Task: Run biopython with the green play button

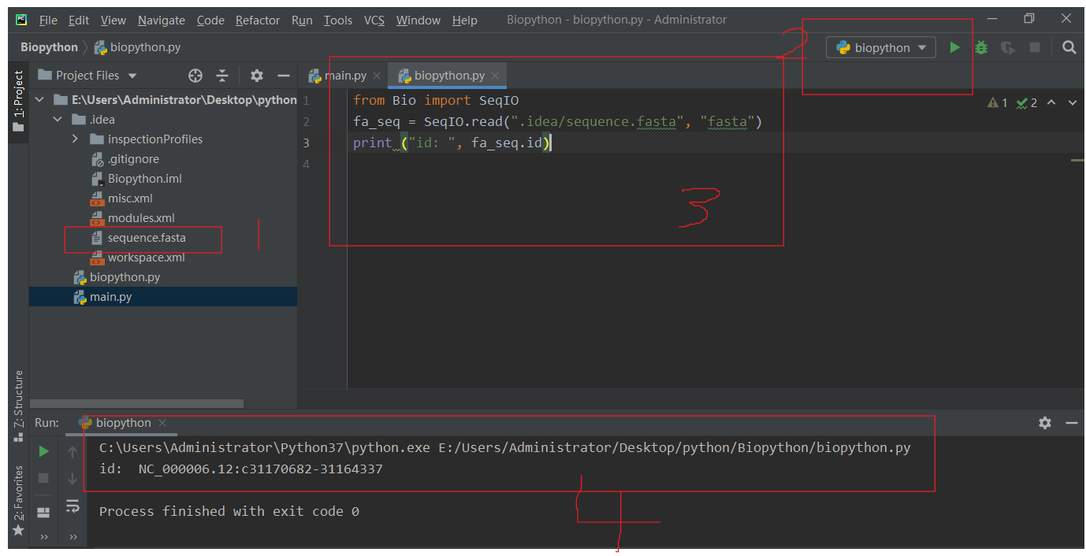Action: 954,47
